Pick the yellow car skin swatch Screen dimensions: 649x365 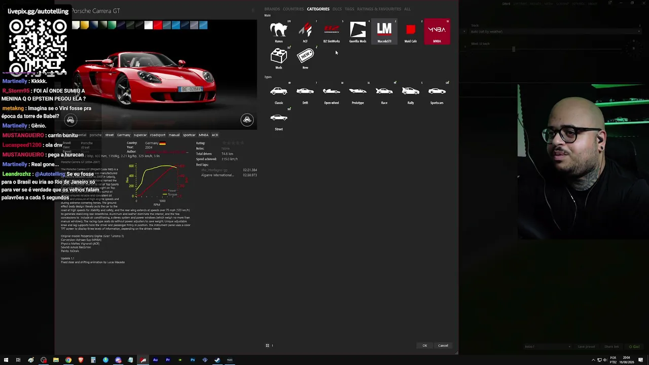point(85,25)
